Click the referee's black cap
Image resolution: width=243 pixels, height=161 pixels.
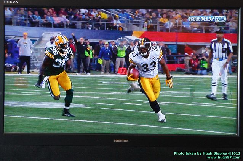220,31
